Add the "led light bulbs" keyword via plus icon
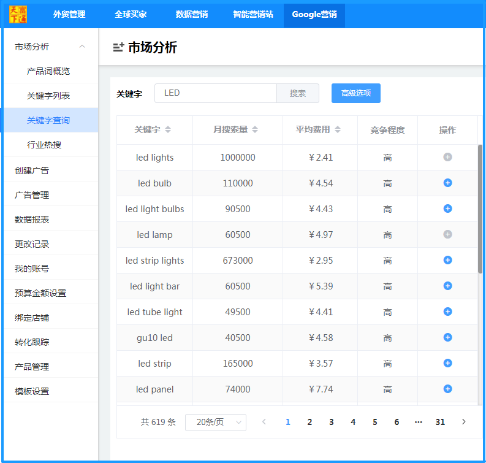The image size is (486, 463). click(x=447, y=209)
